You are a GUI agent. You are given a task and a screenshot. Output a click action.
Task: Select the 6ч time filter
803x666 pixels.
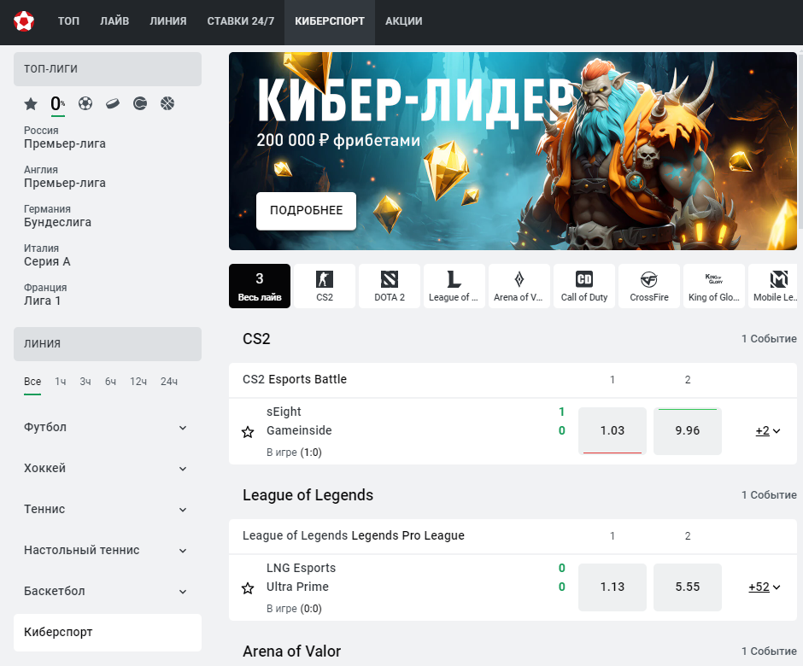coord(110,382)
